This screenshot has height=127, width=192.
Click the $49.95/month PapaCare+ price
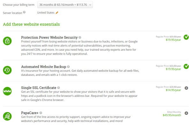(x=172, y=115)
